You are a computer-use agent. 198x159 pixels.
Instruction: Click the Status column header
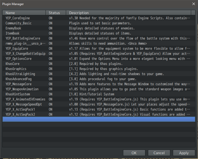(x=56, y=13)
